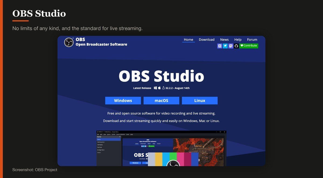Open the Discord icon link
This screenshot has height=178, width=323.
(220, 46)
